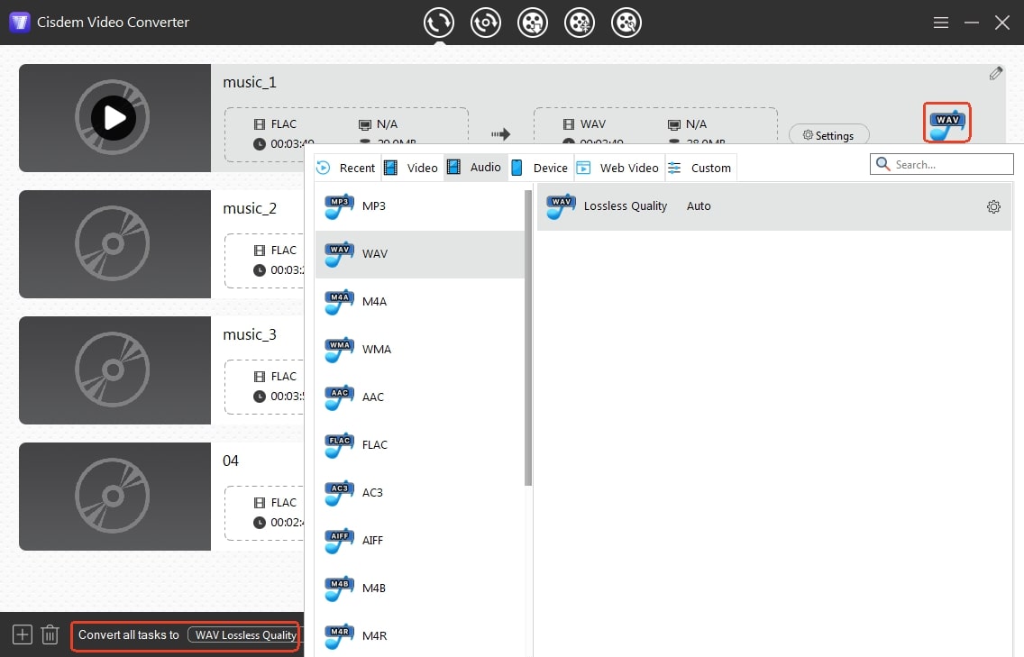Click the magnifier search icon
1024x657 pixels.
[x=883, y=164]
